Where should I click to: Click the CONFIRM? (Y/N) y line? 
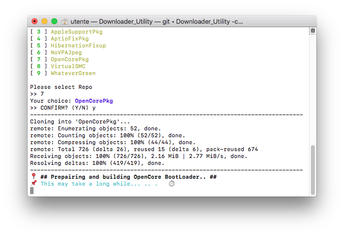[63, 108]
